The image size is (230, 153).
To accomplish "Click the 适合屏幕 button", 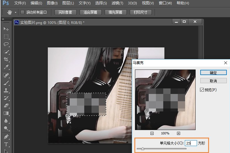I will click(90, 12).
